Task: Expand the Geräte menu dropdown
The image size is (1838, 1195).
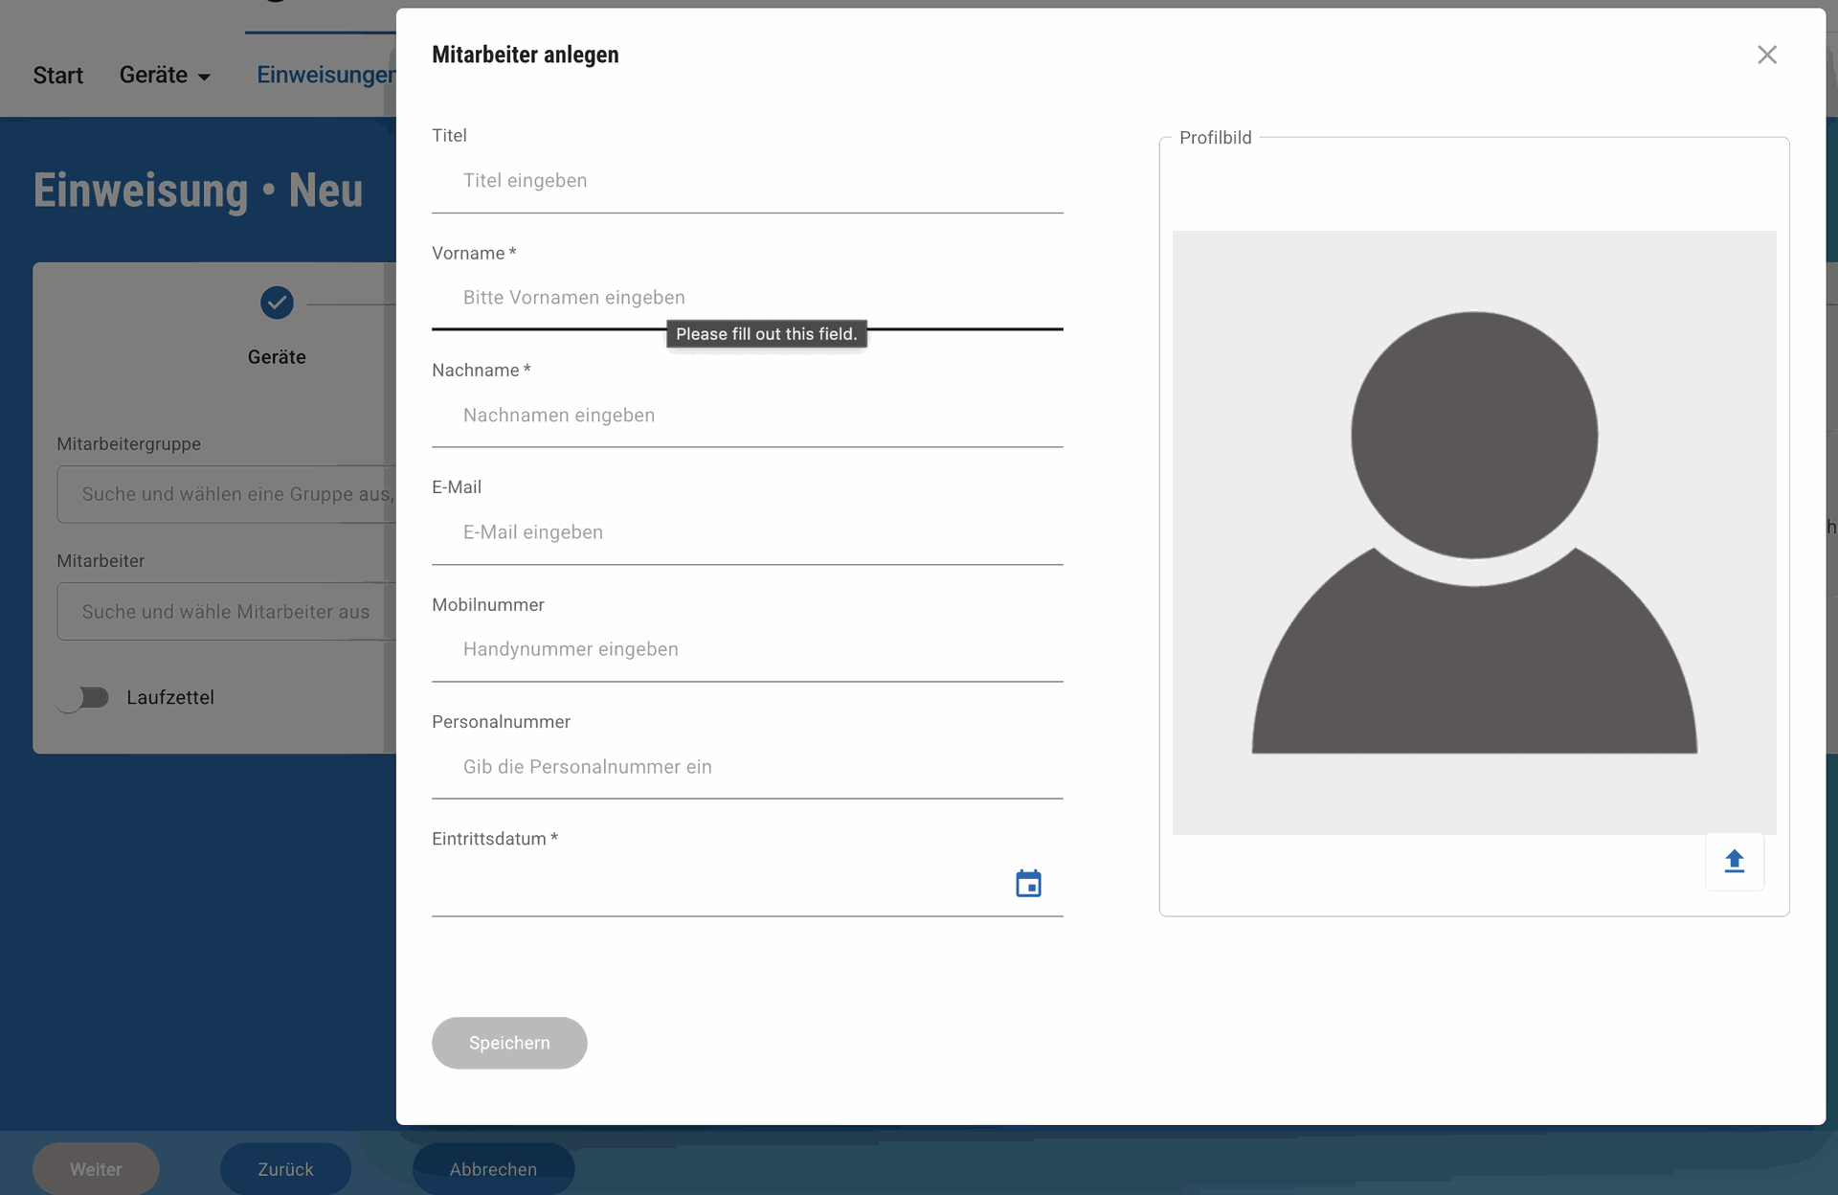Action: (x=165, y=75)
